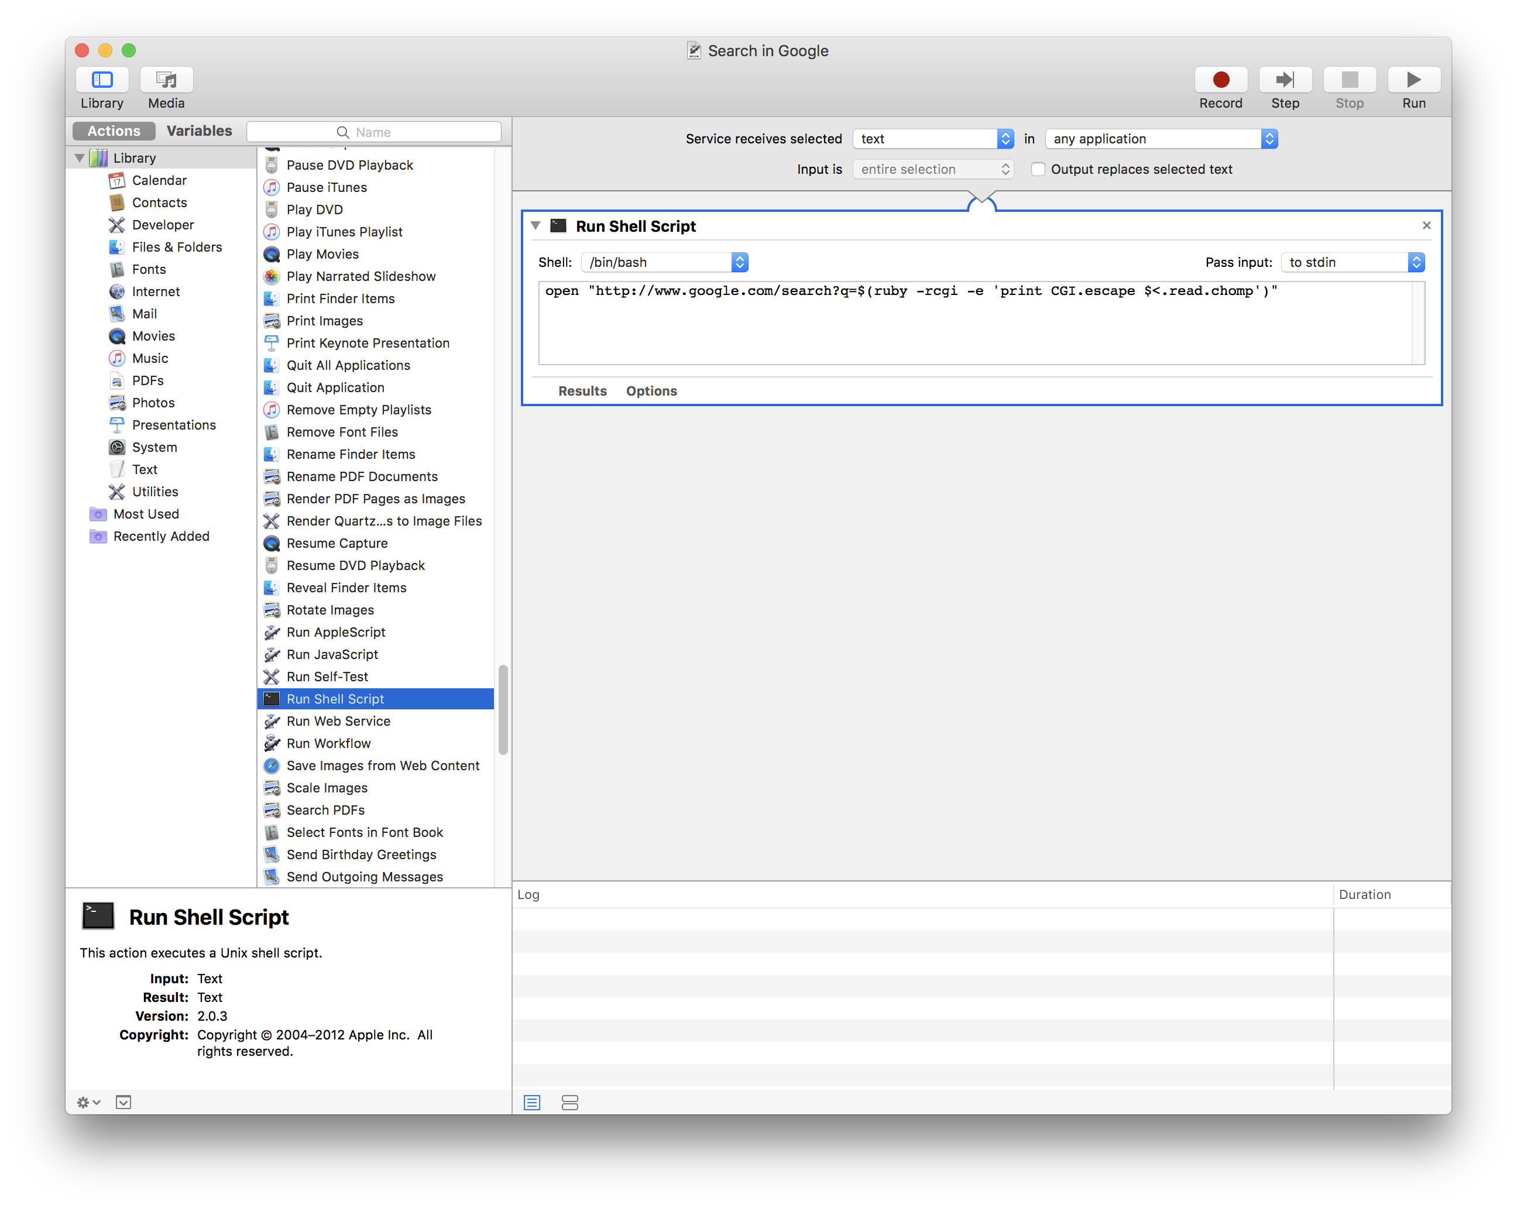
Task: Select the Mail library category
Action: point(144,314)
